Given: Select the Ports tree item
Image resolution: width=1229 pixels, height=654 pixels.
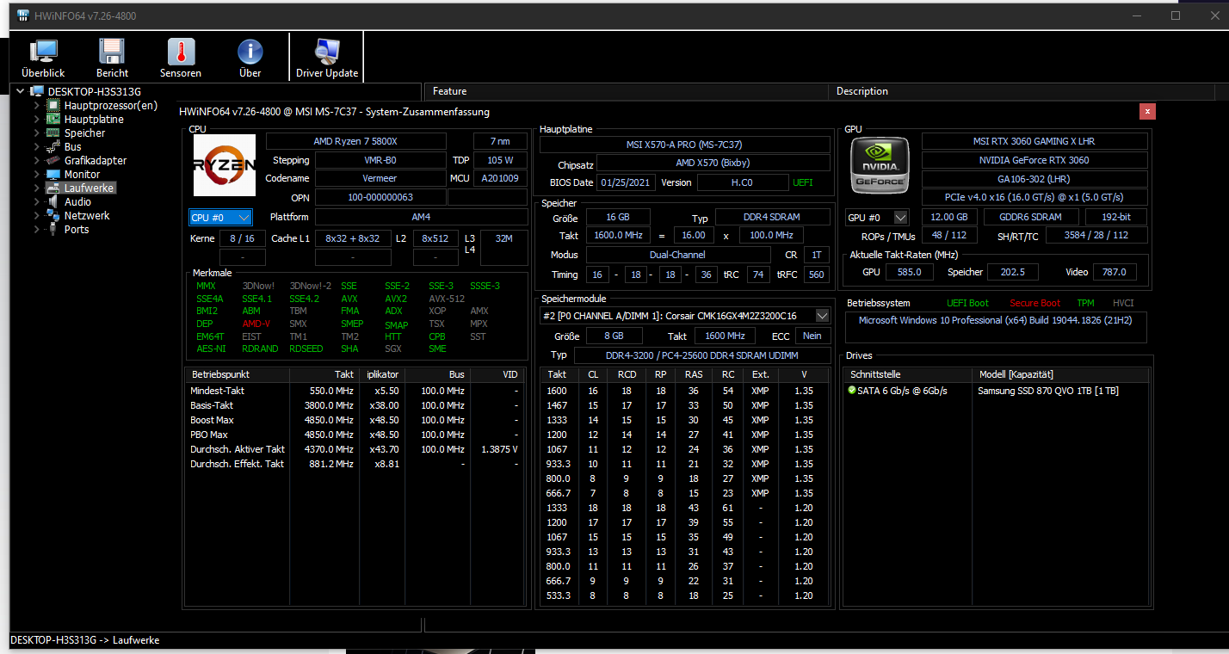Looking at the screenshot, I should tap(77, 229).
